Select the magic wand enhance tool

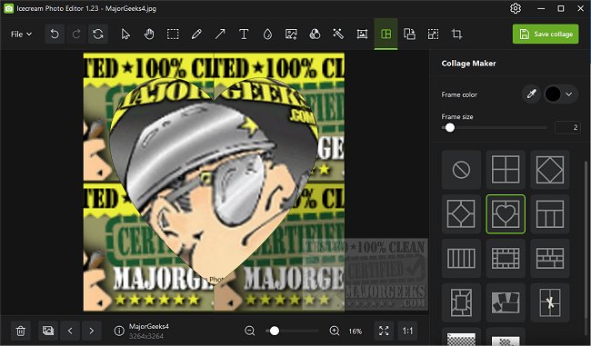point(338,35)
